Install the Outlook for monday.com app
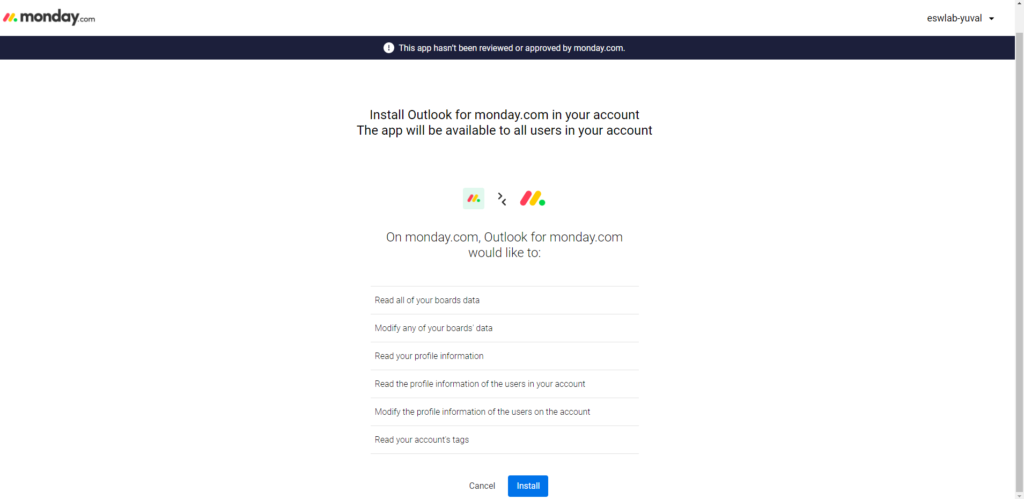 pos(528,486)
